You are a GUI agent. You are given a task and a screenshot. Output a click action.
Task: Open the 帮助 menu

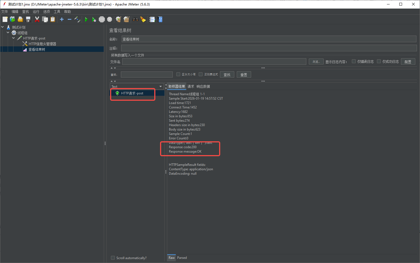67,12
